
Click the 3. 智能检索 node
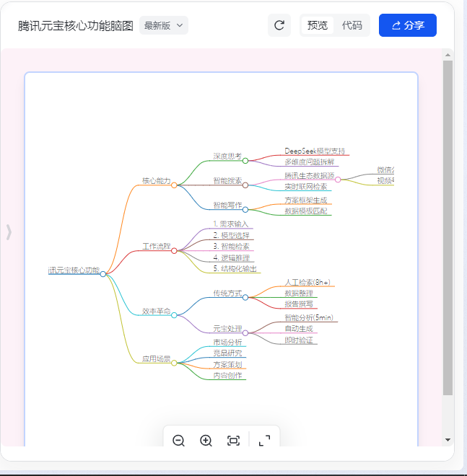[x=231, y=246]
